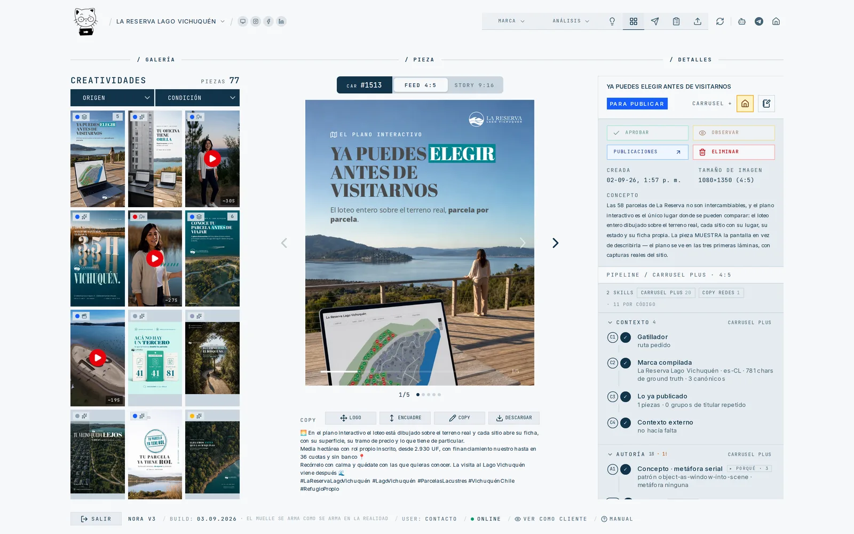Click the last carousel pagination dot

tap(439, 395)
